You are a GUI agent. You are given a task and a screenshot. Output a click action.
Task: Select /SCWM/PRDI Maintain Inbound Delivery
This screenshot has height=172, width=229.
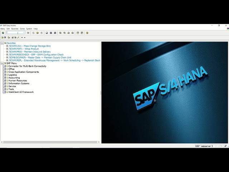29,52
